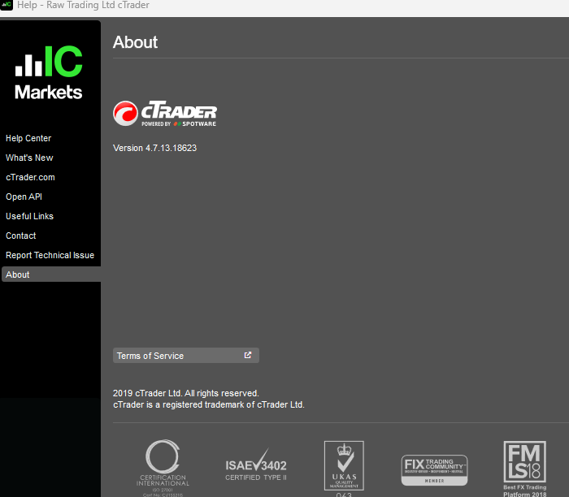Image resolution: width=569 pixels, height=497 pixels.
Task: Click the ISAE 3402 Certified Type II badge
Action: tap(256, 465)
